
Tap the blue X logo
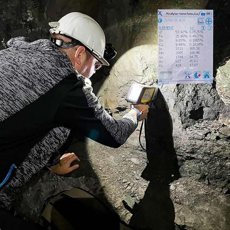click(160, 13)
